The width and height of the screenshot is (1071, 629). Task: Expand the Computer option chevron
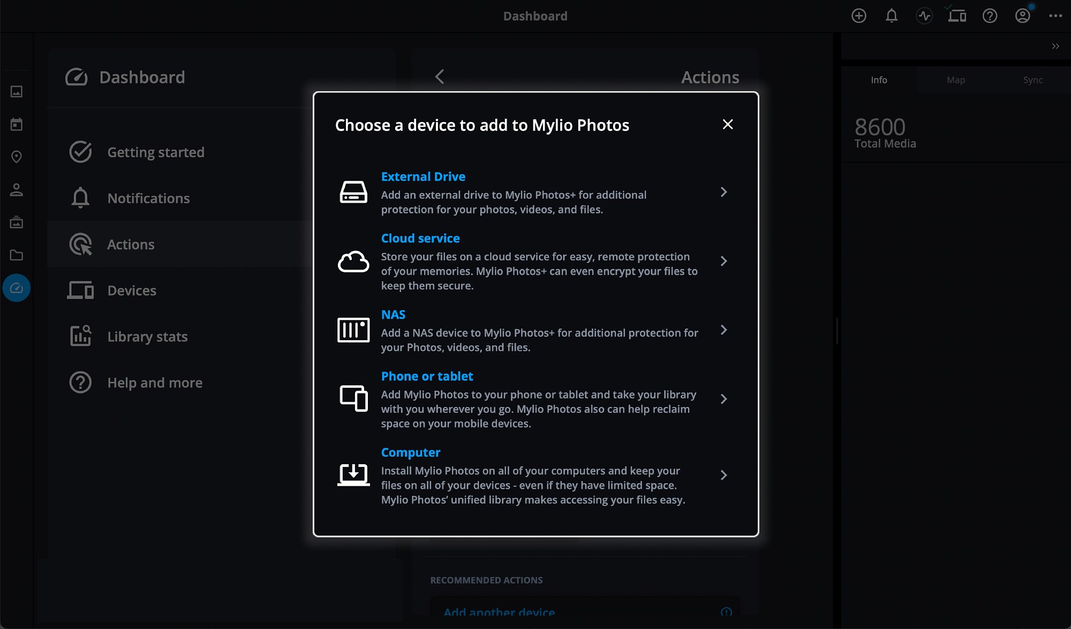[723, 475]
